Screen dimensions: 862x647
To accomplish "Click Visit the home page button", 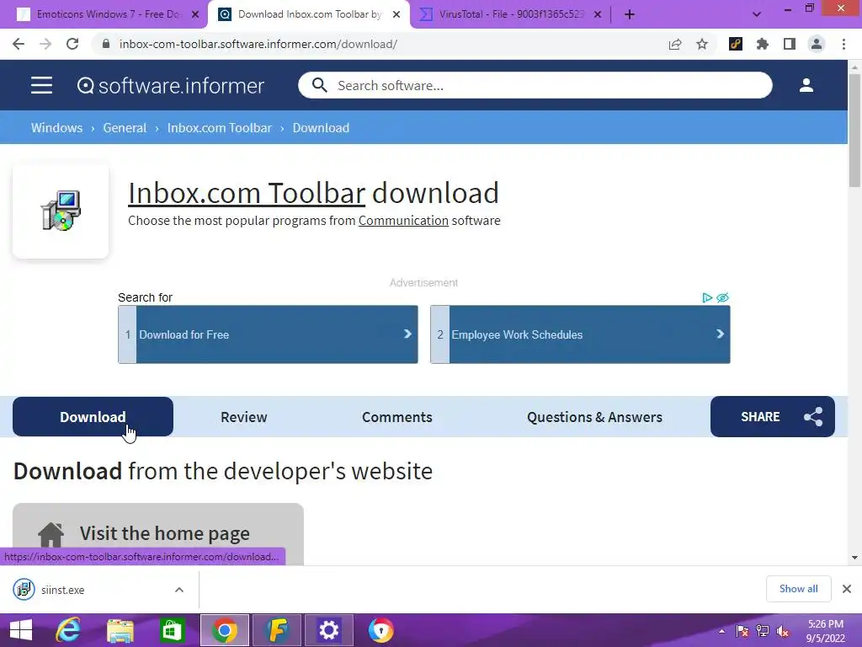I will (158, 533).
